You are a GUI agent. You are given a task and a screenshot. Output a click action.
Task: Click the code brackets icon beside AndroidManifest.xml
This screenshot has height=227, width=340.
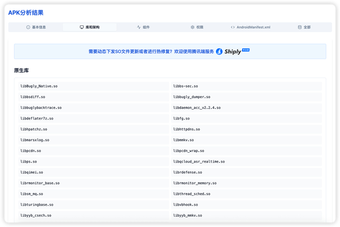[233, 27]
